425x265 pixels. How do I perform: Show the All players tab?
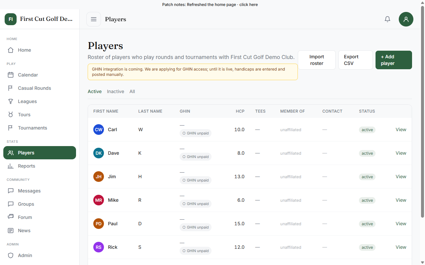coord(132,91)
